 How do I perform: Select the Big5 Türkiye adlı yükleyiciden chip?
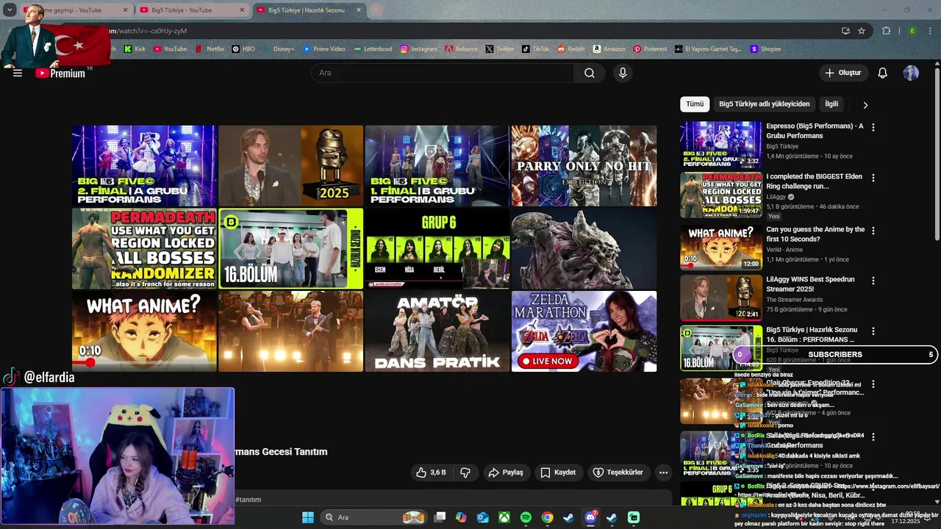tap(765, 104)
